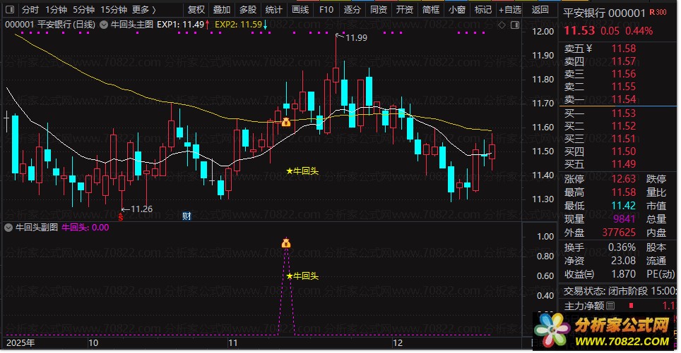Click the ¥ icon beside 卖五
Screen dimensions: 681x353
pyautogui.click(x=589, y=49)
